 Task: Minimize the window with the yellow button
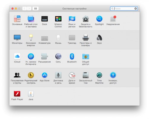16,9
